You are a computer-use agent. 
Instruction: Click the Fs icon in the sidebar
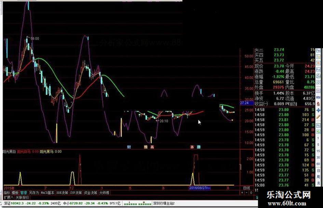pos(318,125)
